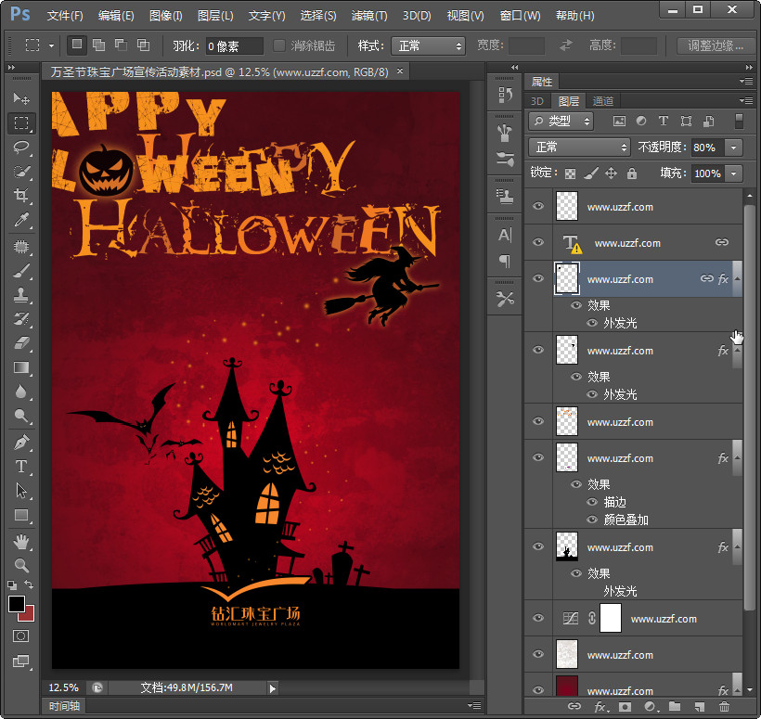Open the layer blend mode 正常 dropdown

click(580, 148)
